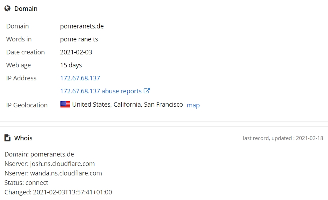
Task: Click the Whois section heading
Action: (23, 138)
